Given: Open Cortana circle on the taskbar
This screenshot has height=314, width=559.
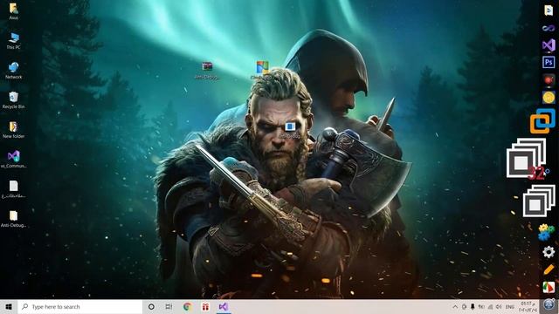Looking at the screenshot, I should coord(151,306).
